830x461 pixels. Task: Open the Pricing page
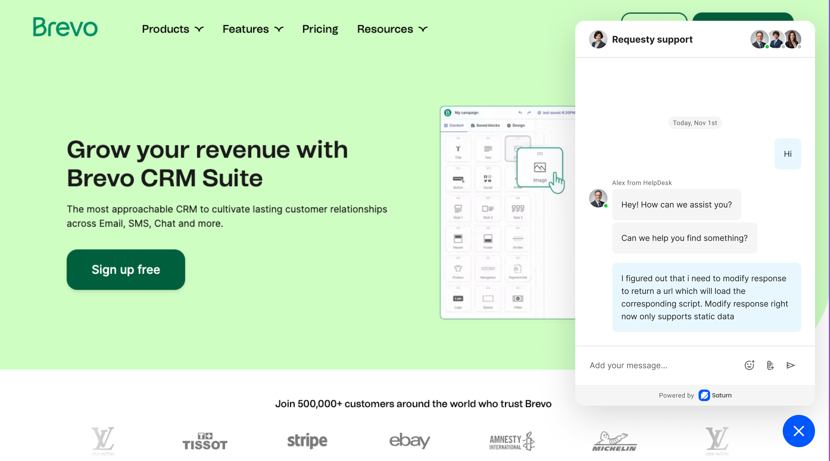coord(320,29)
